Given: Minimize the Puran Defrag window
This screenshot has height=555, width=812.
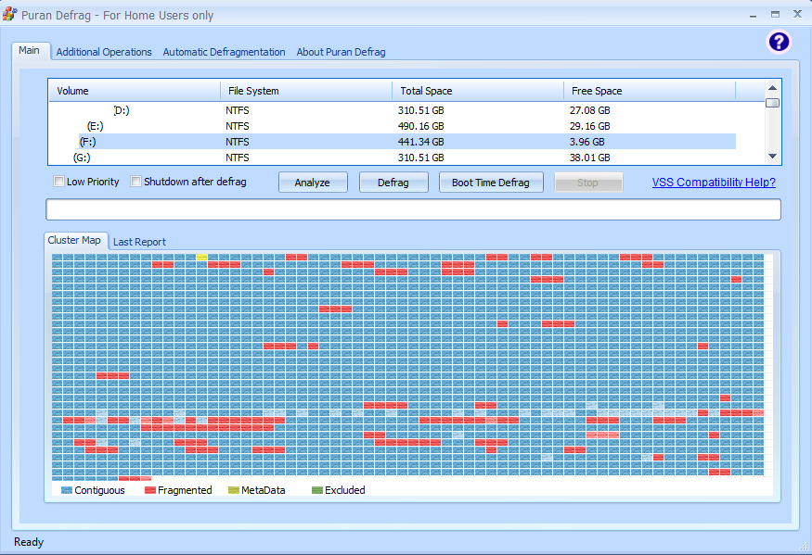Looking at the screenshot, I should click(753, 15).
